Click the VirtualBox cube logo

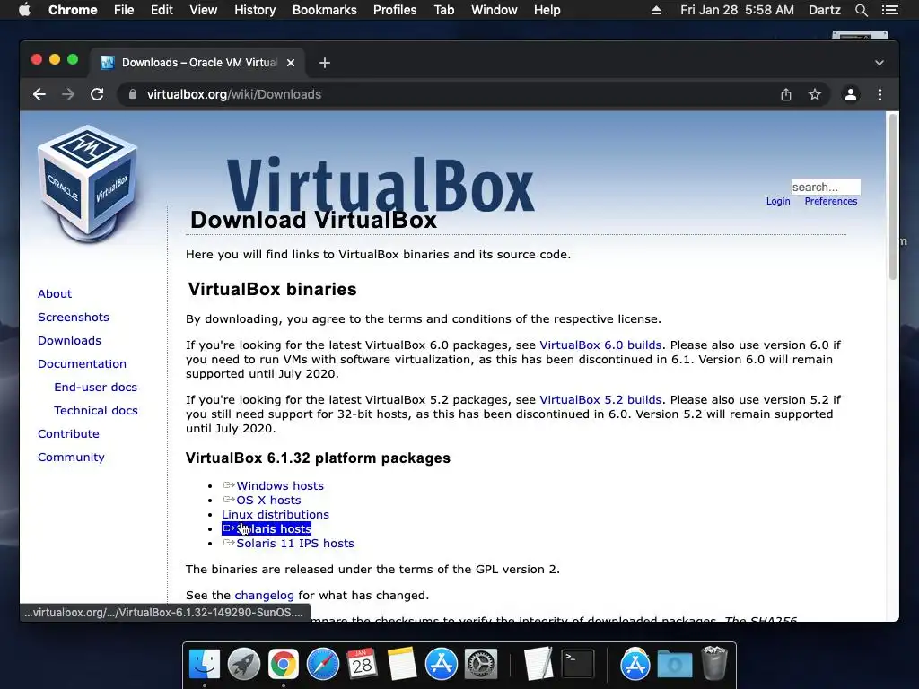tap(88, 183)
